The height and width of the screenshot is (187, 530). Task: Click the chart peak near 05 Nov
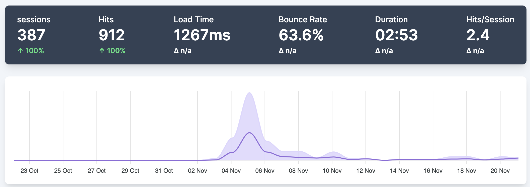click(x=249, y=93)
